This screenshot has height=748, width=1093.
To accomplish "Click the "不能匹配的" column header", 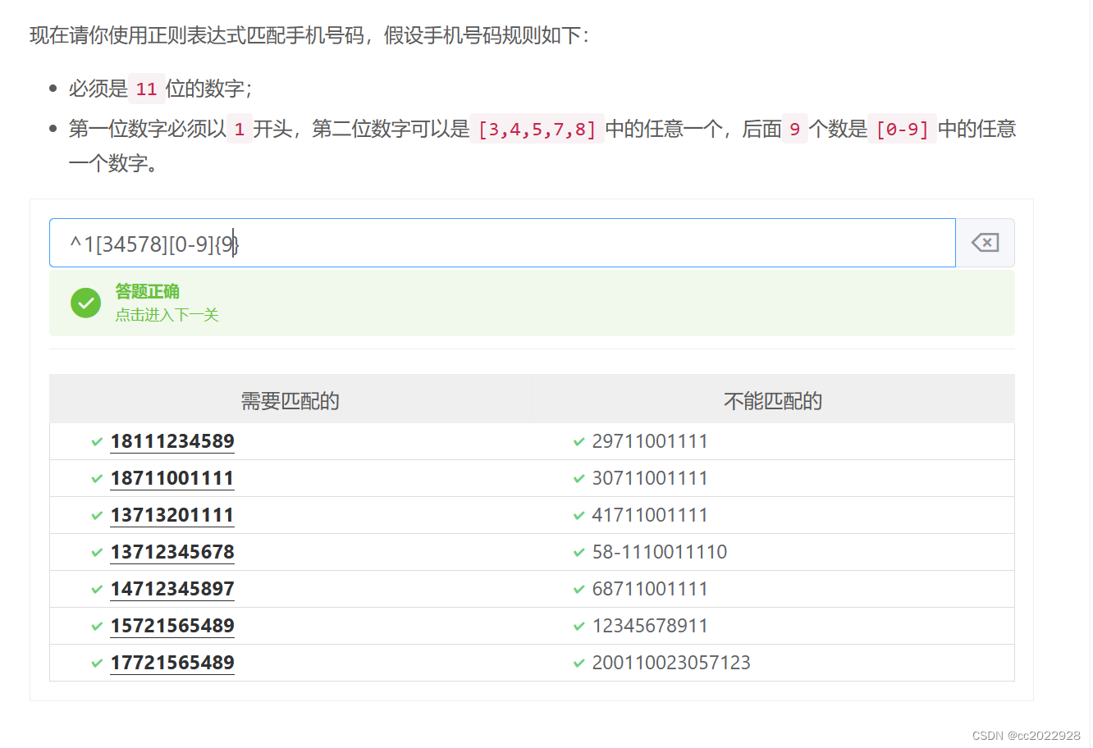I will pyautogui.click(x=773, y=400).
